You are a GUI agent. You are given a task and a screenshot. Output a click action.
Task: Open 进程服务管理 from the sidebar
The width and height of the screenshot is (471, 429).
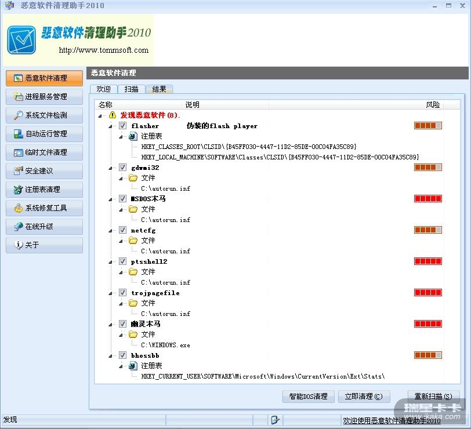(x=44, y=97)
